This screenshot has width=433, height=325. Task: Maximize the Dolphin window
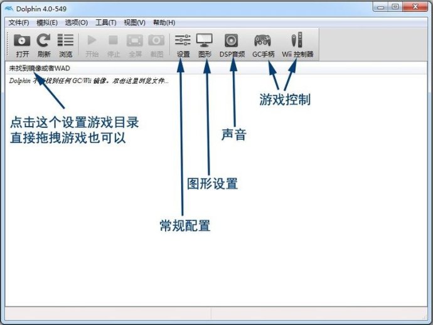coord(395,7)
